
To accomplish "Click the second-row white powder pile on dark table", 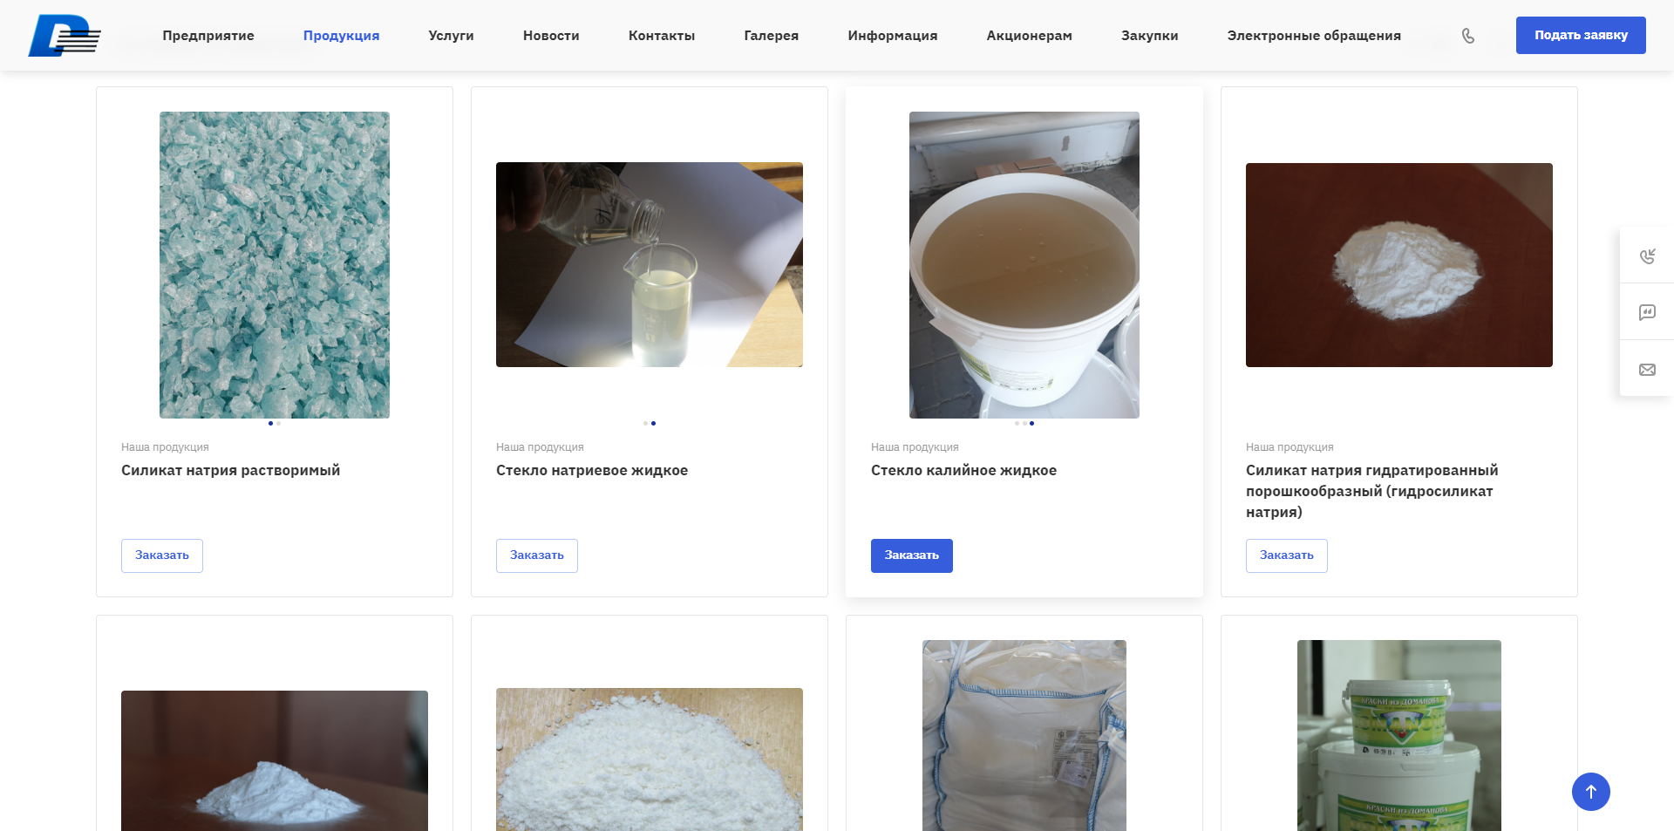I will tap(275, 760).
